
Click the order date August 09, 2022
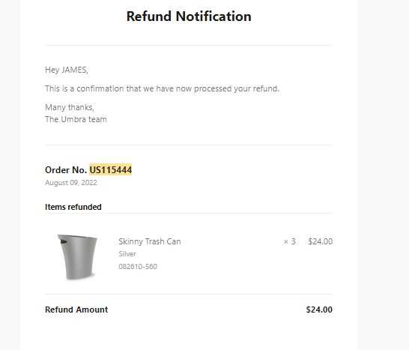pyautogui.click(x=71, y=183)
